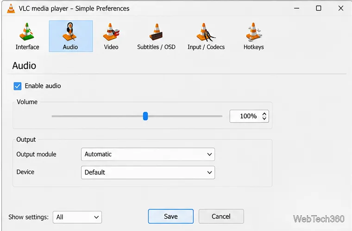352x231 pixels.
Task: Open the Subtitles / OSD cone icon
Action: [156, 32]
